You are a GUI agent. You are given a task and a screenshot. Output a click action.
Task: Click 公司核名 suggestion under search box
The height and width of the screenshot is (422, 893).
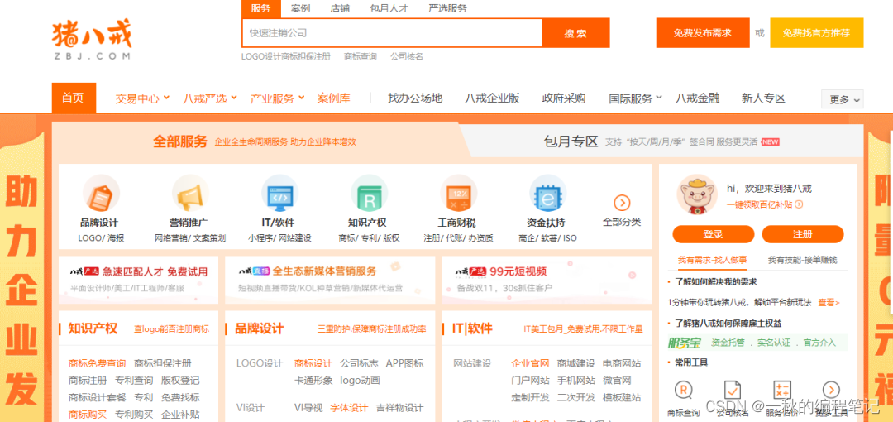(x=407, y=56)
